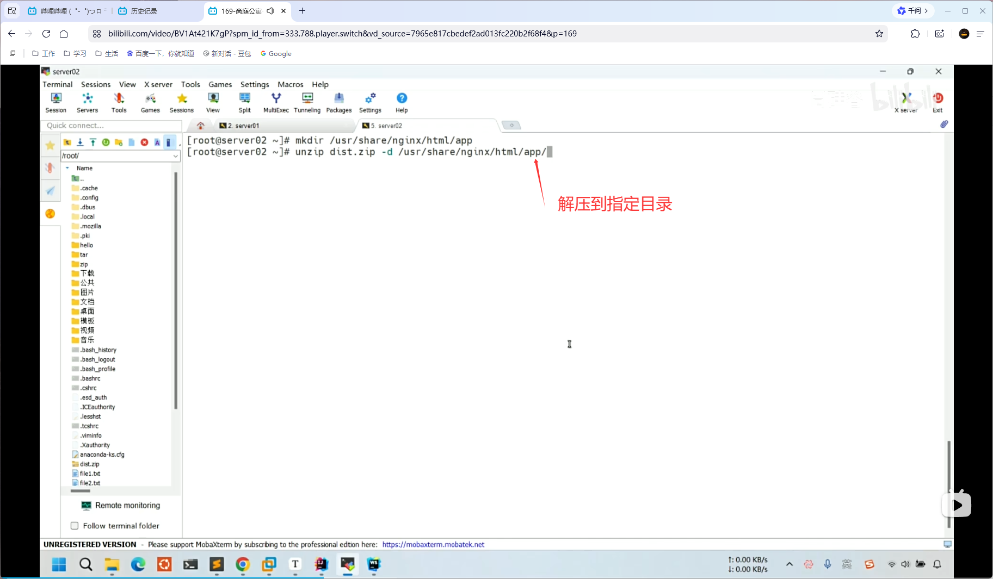Viewport: 993px width, 579px height.
Task: Open the Terminal menu
Action: click(x=58, y=84)
